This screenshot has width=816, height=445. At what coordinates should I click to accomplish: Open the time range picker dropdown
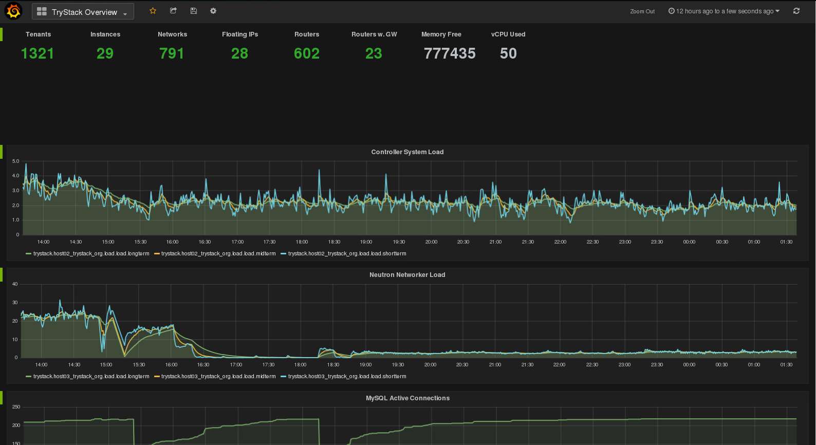tap(724, 11)
